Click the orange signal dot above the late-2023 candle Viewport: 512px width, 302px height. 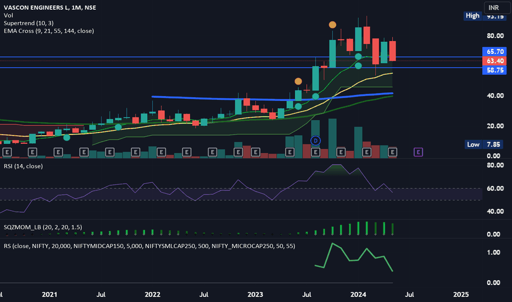[332, 25]
